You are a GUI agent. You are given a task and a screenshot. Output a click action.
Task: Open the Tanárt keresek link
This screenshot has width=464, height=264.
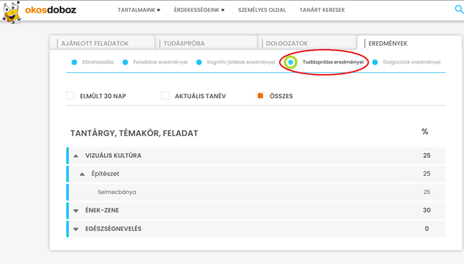tap(322, 10)
